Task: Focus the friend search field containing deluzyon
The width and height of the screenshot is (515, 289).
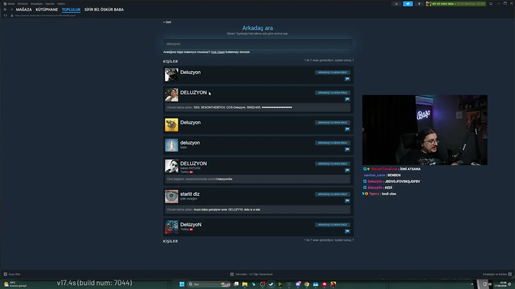Action: [x=257, y=44]
